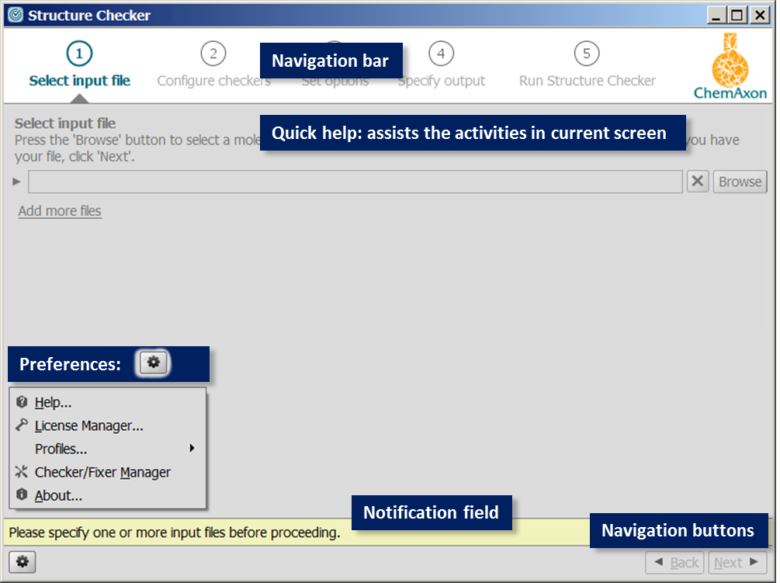Open Help from the preferences menu
Viewport: 780px width, 583px height.
(x=53, y=402)
